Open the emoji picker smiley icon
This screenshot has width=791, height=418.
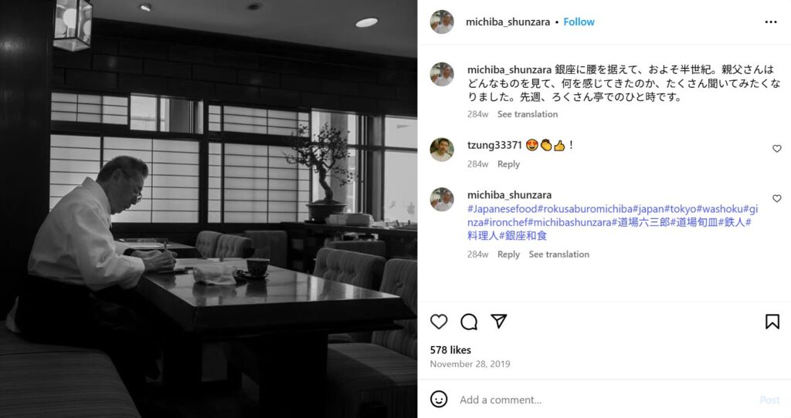click(x=439, y=399)
